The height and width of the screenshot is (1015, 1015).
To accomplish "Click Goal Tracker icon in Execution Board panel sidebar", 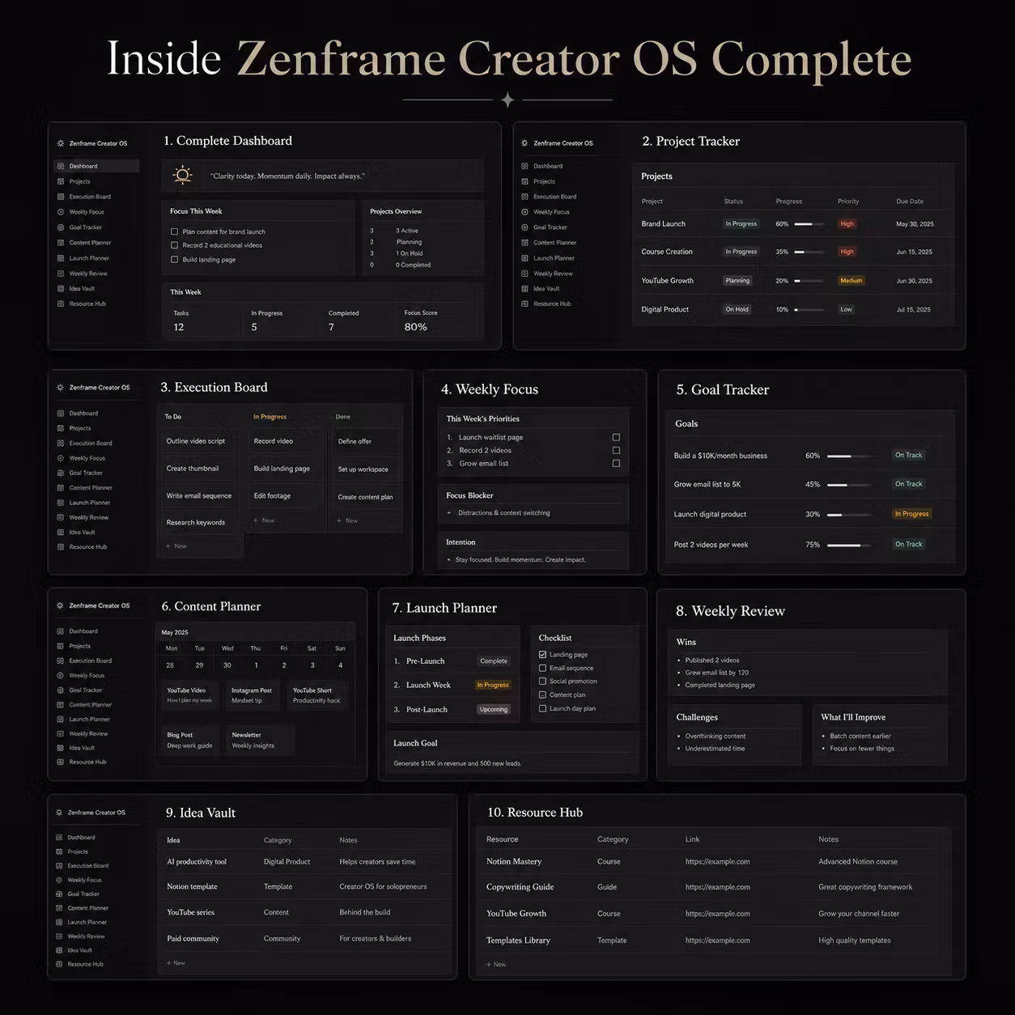I will click(61, 473).
